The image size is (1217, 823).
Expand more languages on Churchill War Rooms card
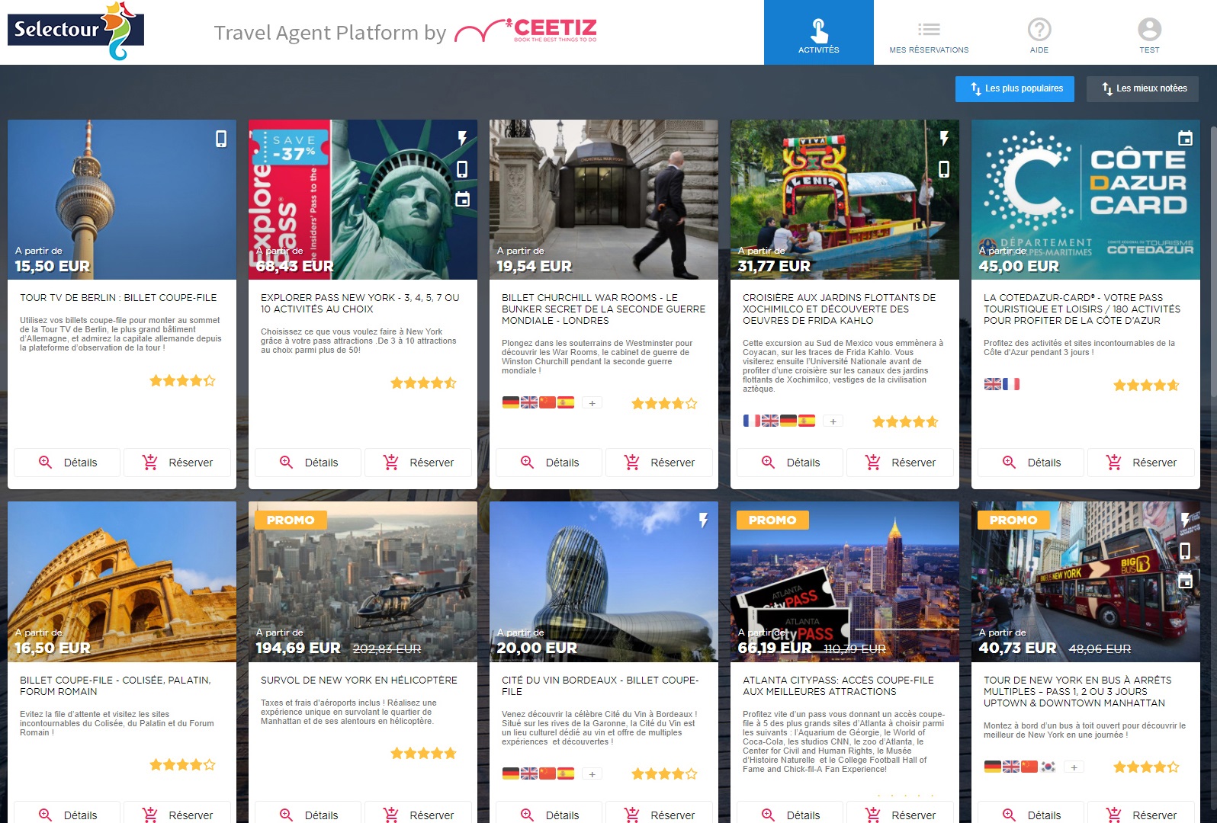tap(592, 403)
